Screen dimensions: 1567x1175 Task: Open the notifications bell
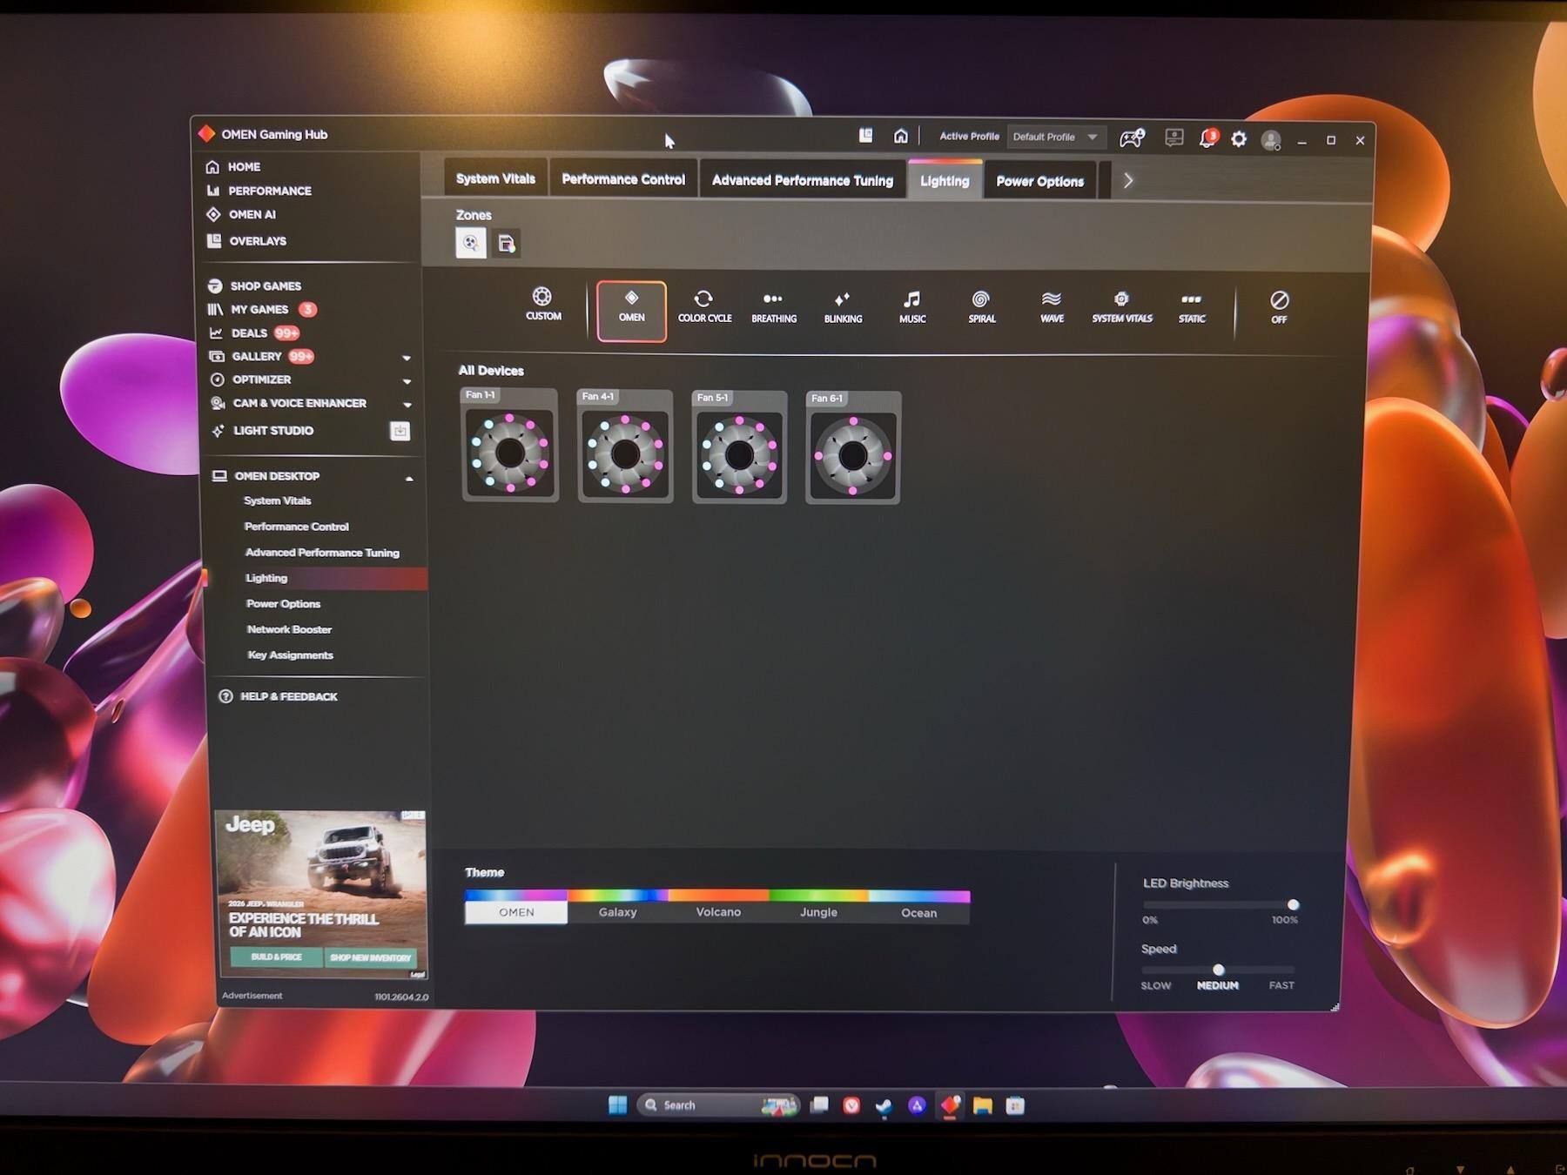coord(1208,138)
